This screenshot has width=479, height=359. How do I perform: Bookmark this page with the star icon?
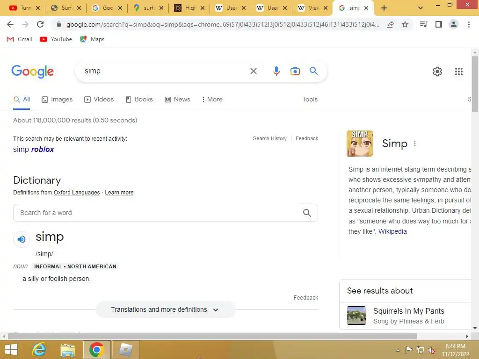coord(405,24)
